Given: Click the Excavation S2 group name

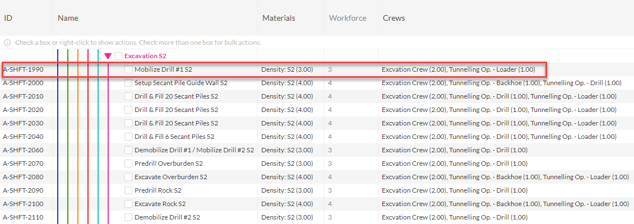Looking at the screenshot, I should click(x=145, y=56).
